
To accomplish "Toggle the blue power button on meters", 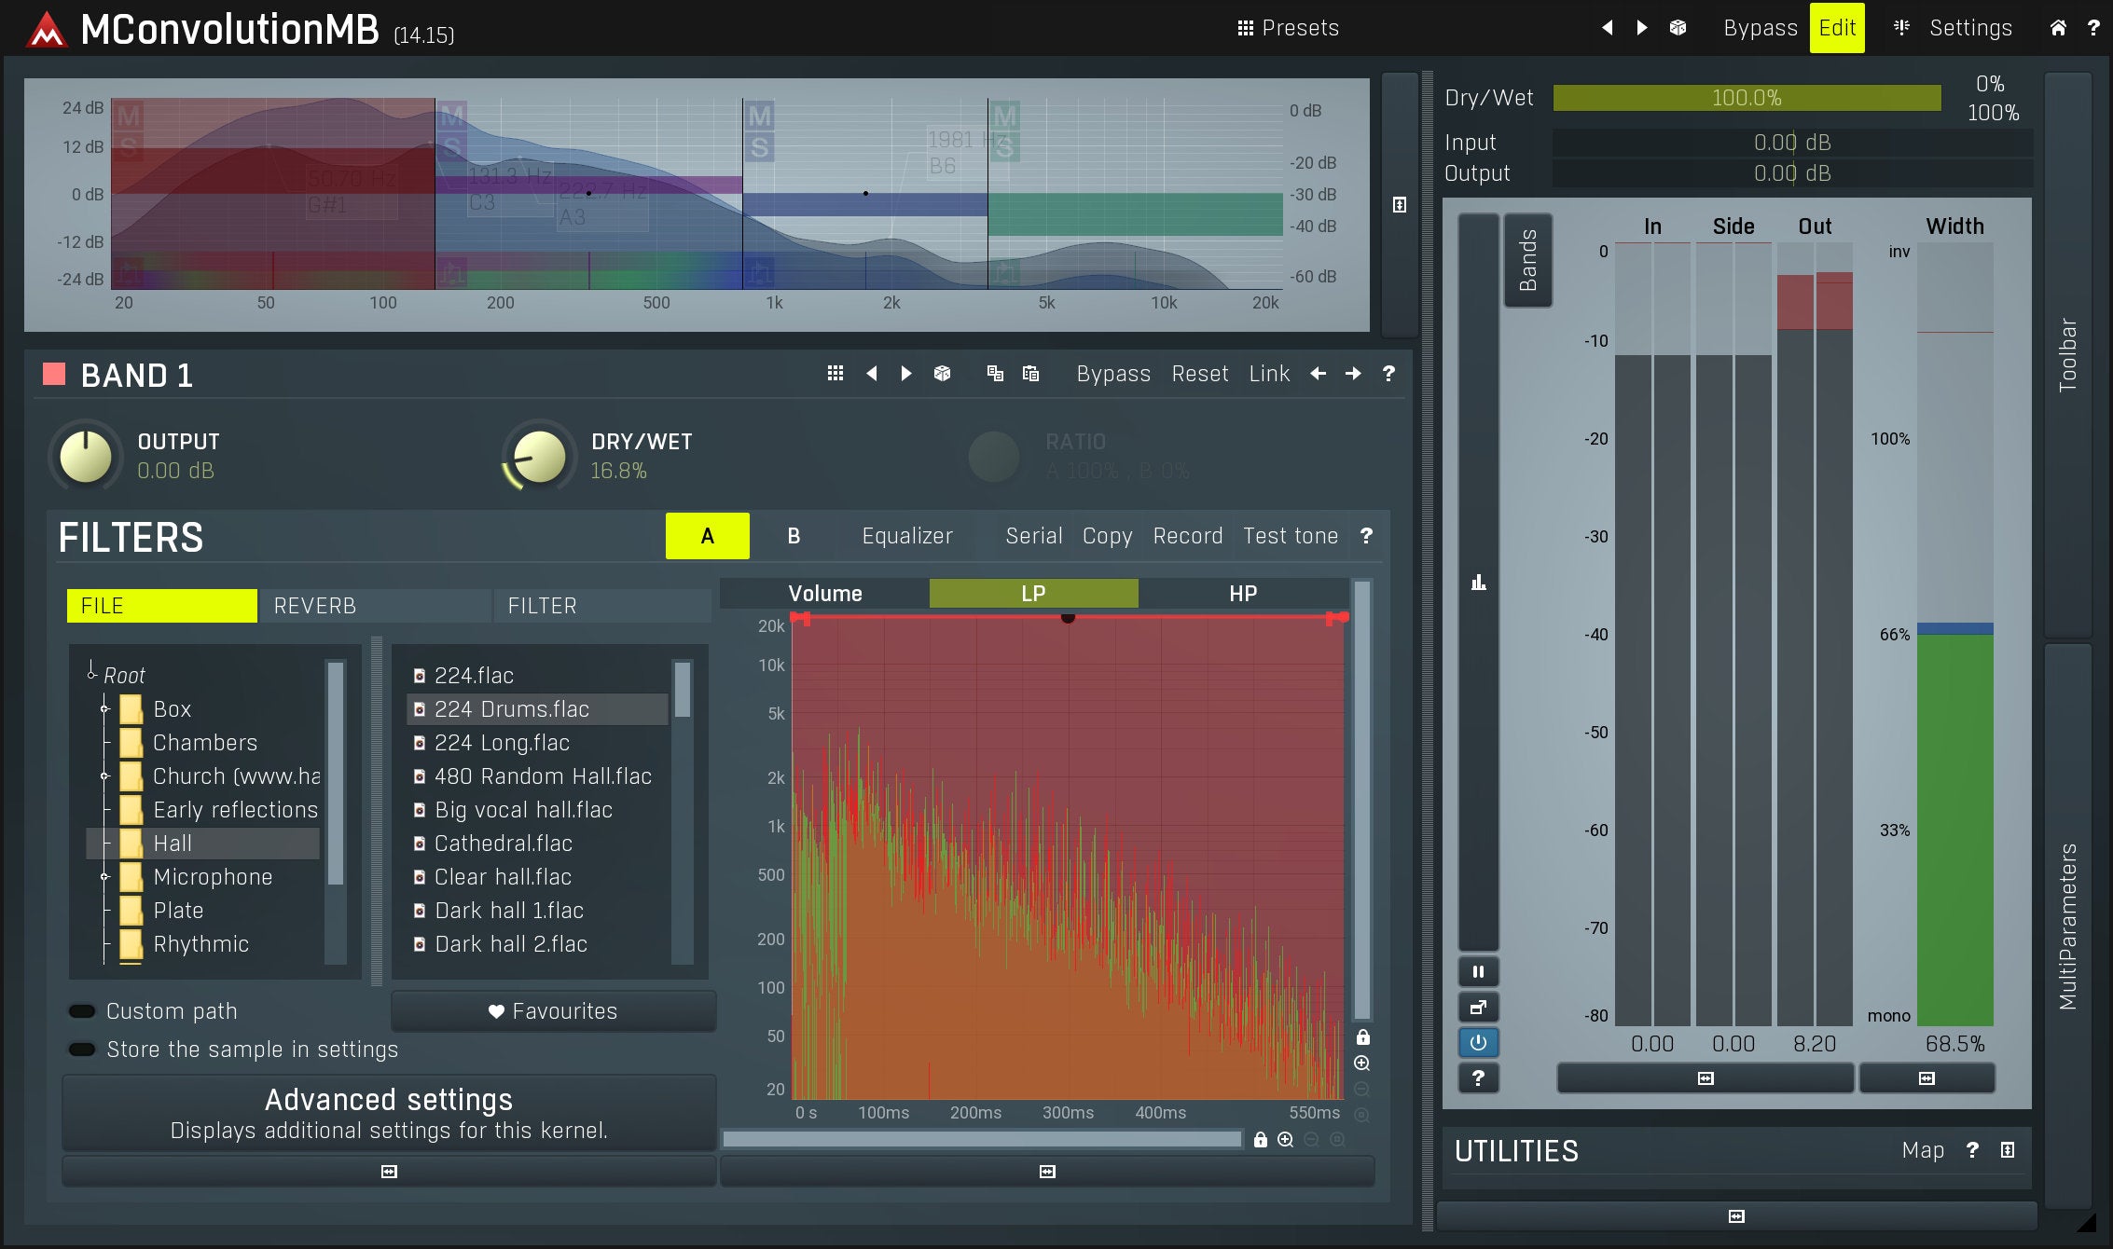I will (1478, 1042).
